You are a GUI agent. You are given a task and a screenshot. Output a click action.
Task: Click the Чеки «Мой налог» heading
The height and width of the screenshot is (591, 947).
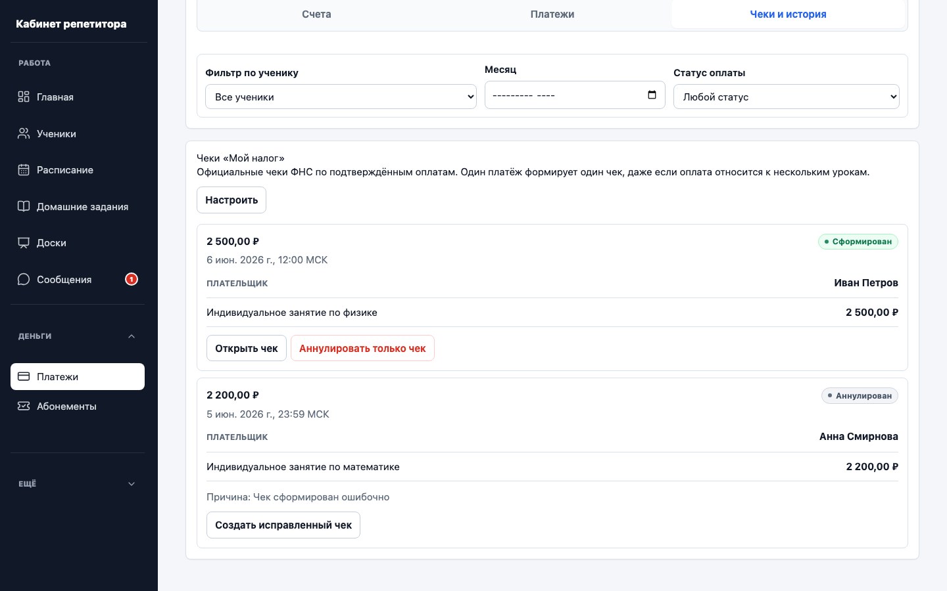pos(241,158)
